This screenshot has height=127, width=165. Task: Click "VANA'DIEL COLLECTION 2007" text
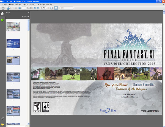click(x=129, y=64)
